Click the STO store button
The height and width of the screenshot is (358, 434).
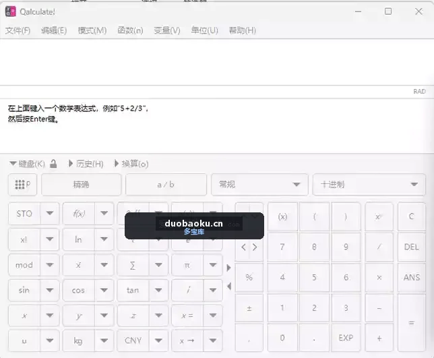[24, 214]
